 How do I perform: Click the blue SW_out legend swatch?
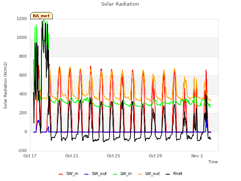pos(87,174)
